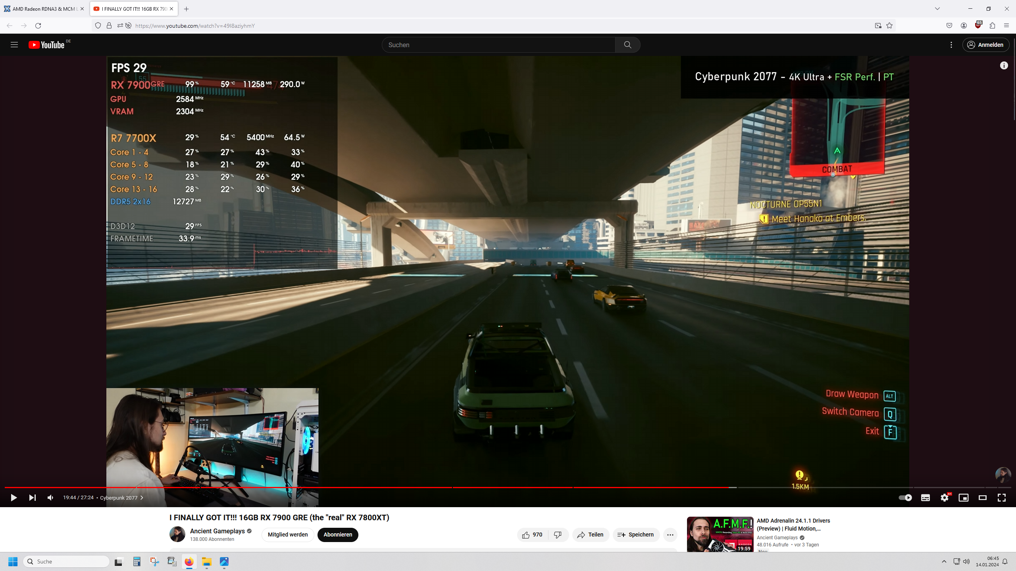Screen dimensions: 1016x571
Task: Click the Mitglied werden button
Action: coord(287,535)
